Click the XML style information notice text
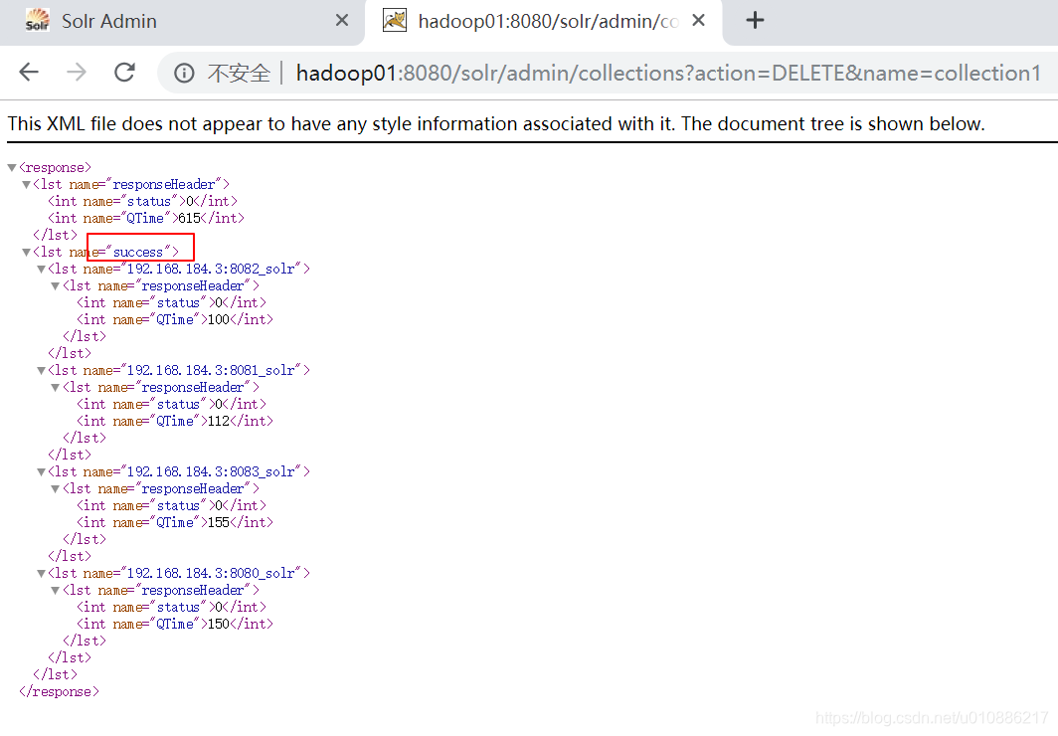The height and width of the screenshot is (736, 1058). click(x=496, y=123)
